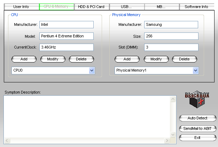Click the memory Manufacturer field containing Samsung
Screen dimensions: 218x147
point(171,25)
